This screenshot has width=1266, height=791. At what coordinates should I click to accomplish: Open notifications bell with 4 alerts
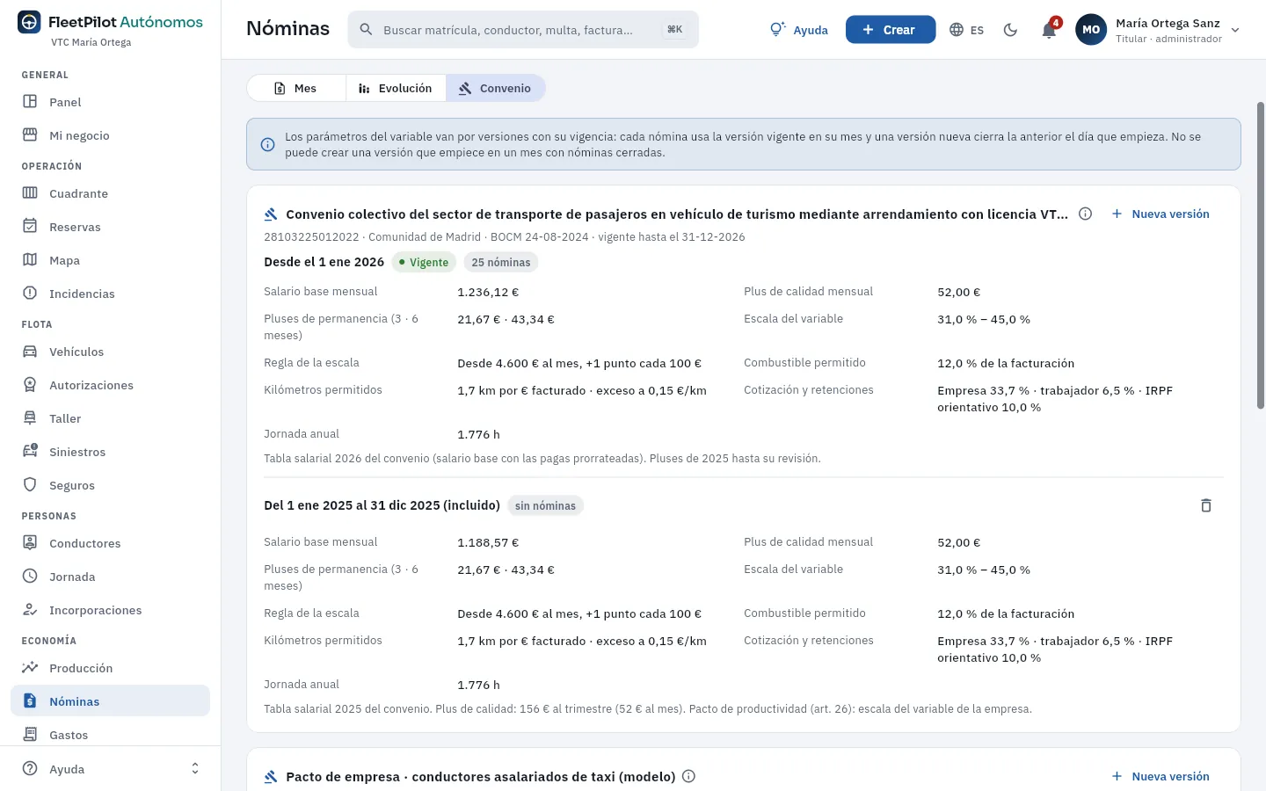click(x=1049, y=30)
